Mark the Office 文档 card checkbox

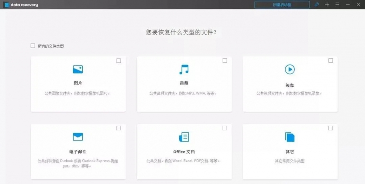[x=225, y=128]
